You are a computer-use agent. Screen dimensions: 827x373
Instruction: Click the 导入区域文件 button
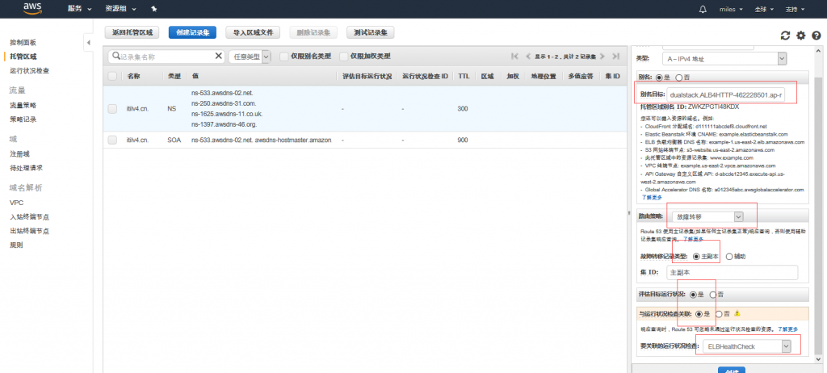click(253, 32)
